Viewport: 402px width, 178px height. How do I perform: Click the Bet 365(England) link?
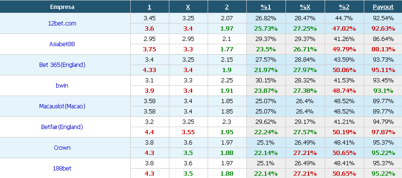(62, 65)
